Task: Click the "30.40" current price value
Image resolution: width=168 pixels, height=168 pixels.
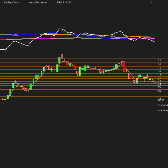Action: click(161, 100)
